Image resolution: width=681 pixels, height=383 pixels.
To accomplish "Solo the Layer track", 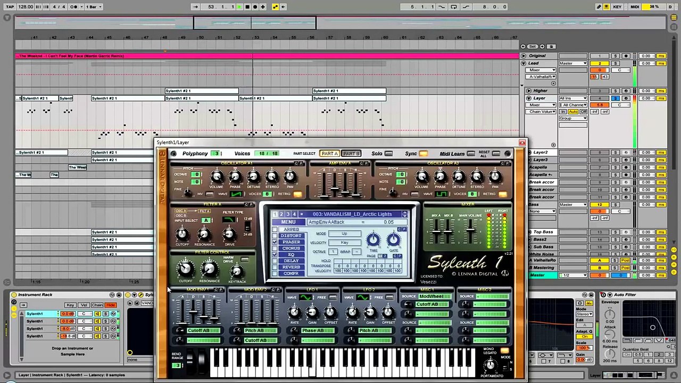I will tap(616, 98).
